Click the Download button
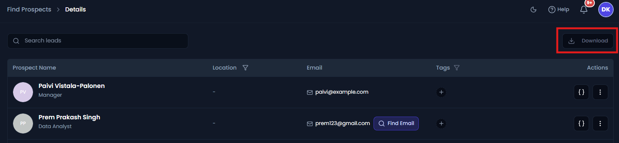 588,41
